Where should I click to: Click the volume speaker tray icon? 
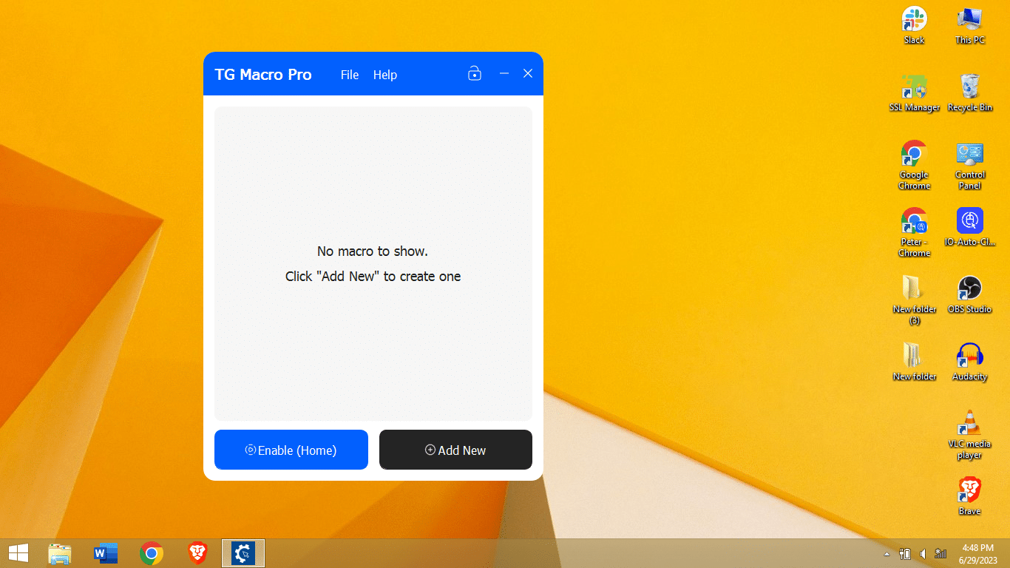point(923,554)
